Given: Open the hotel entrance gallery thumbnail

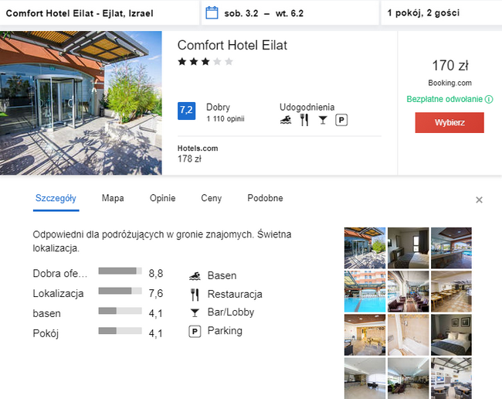Looking at the screenshot, I should pyautogui.click(x=365, y=248).
